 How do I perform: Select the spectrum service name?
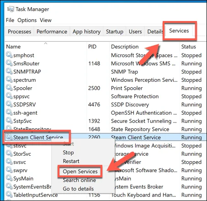point(25,80)
